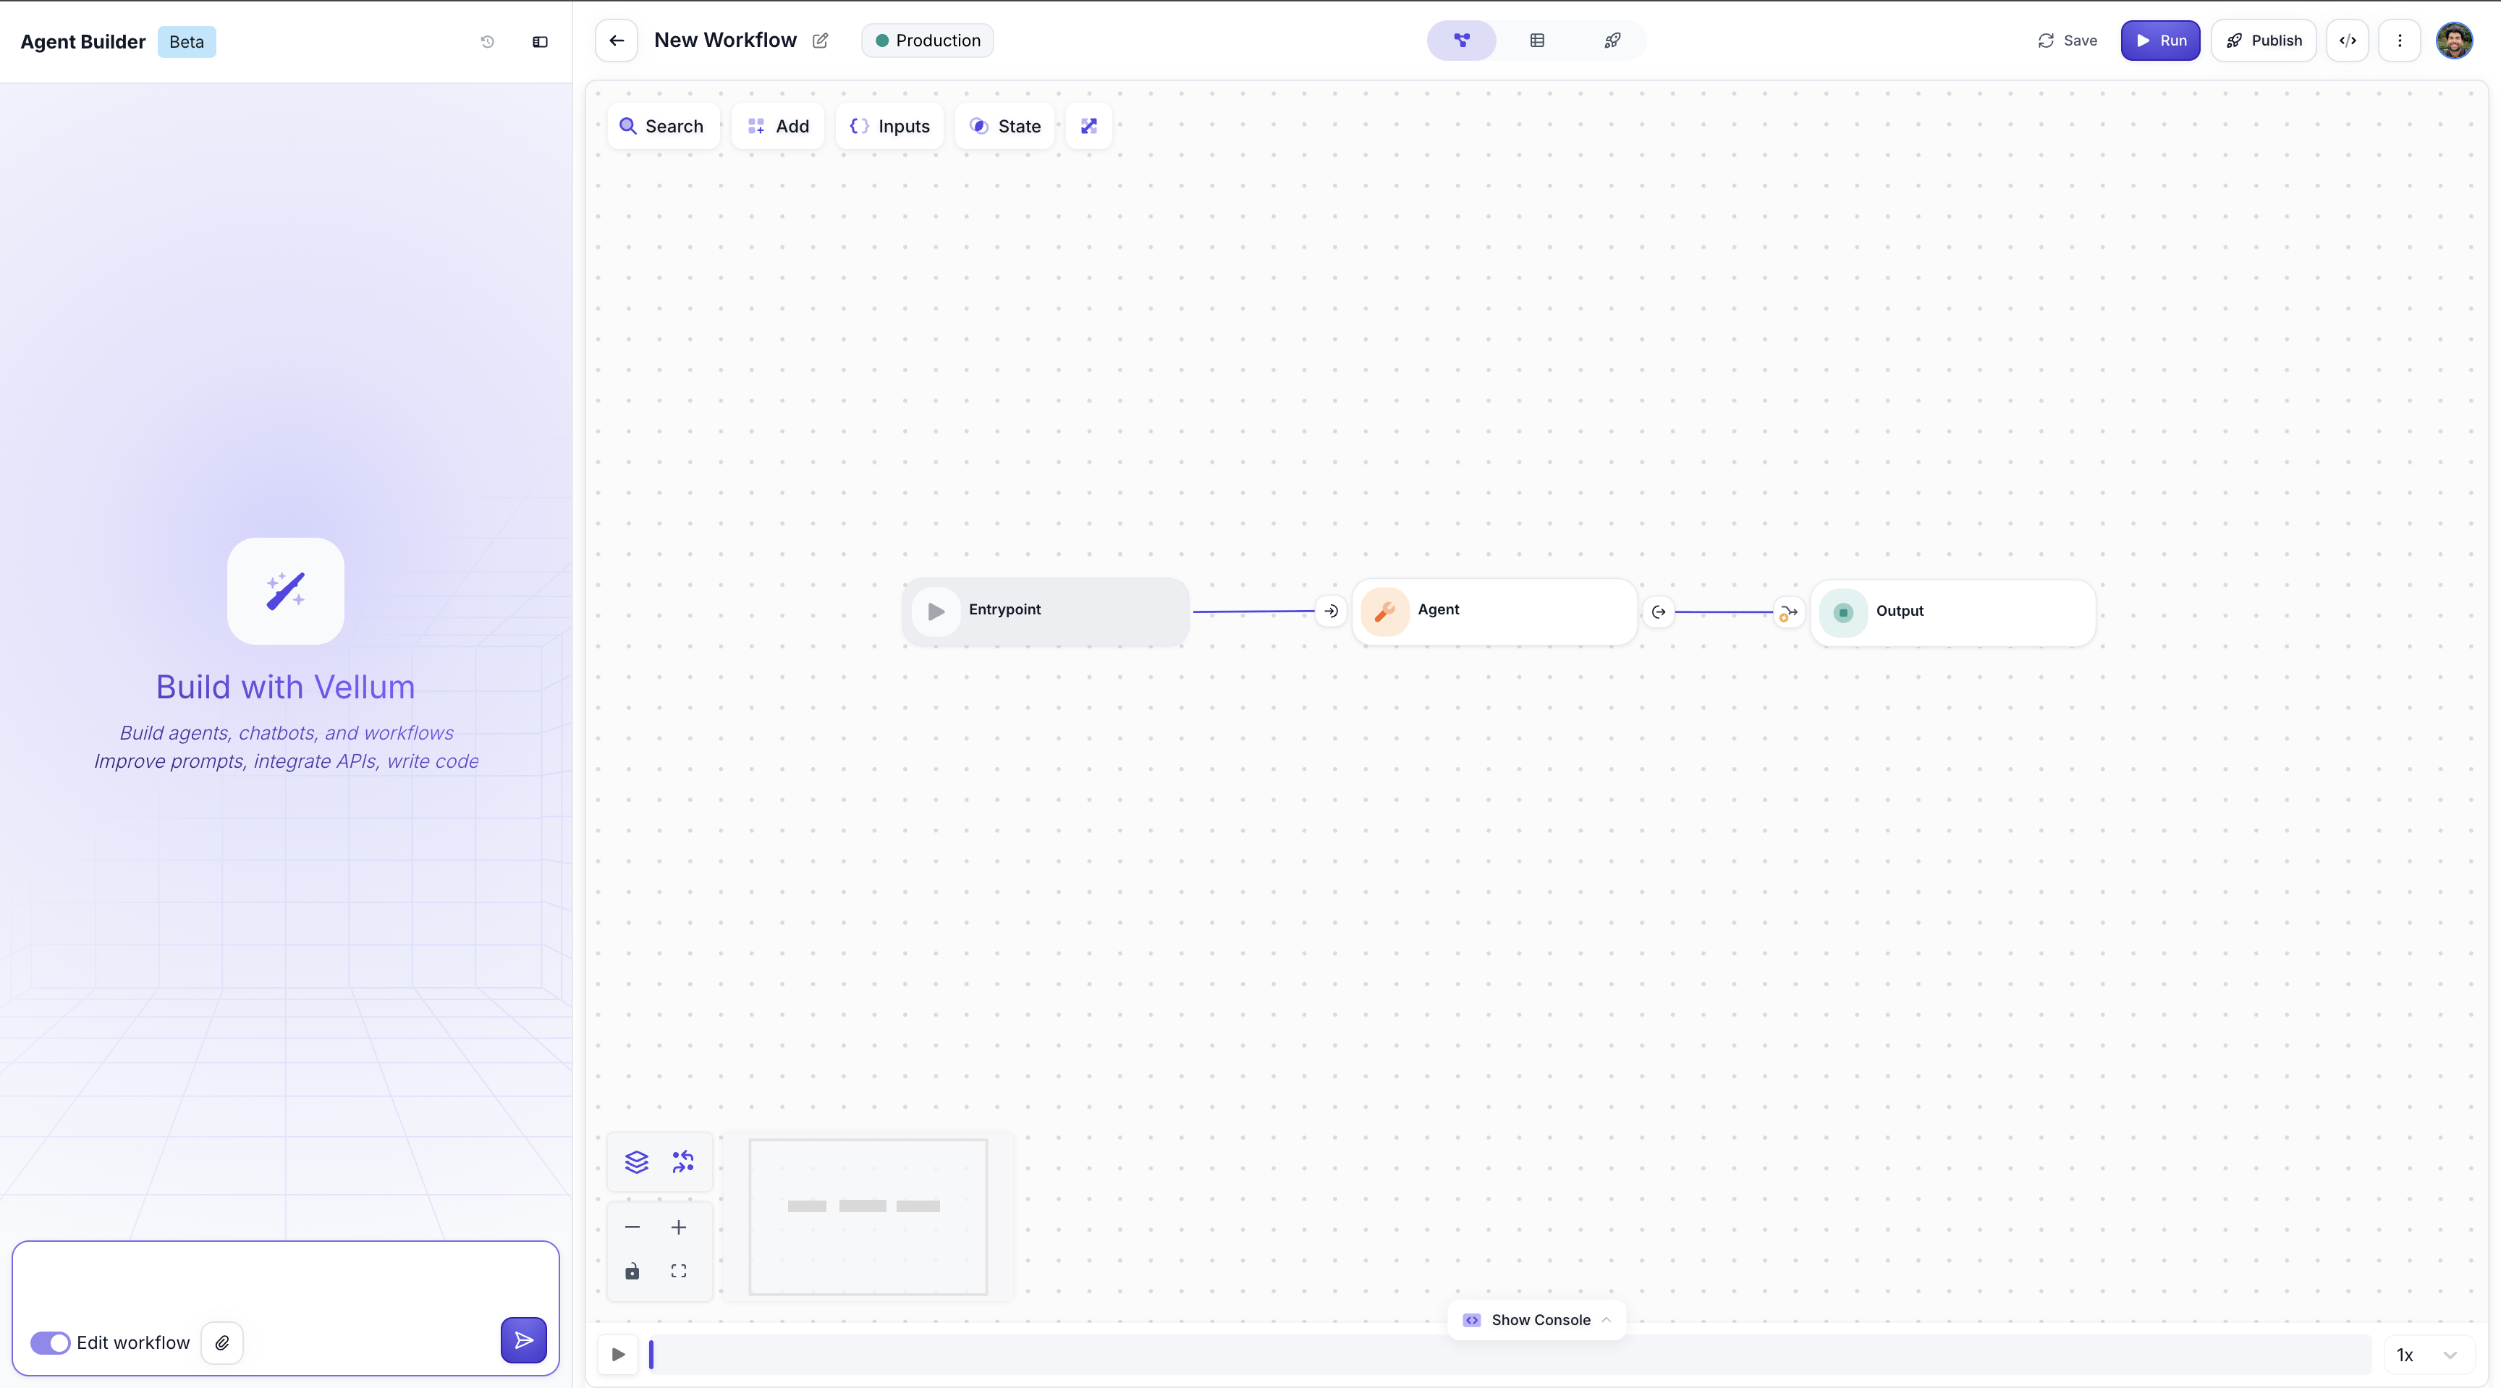Run the workflow

(2159, 41)
